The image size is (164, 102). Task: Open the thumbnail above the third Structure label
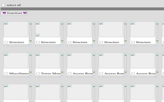79,29
